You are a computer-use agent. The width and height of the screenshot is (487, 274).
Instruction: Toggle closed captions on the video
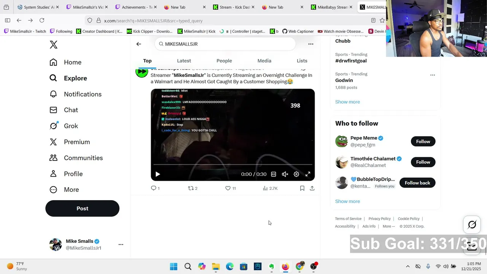[x=274, y=174]
